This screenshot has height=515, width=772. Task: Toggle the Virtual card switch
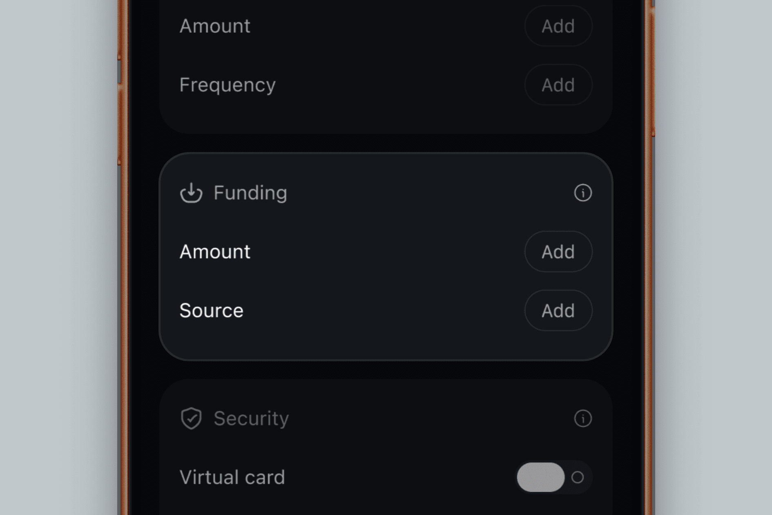coord(554,477)
